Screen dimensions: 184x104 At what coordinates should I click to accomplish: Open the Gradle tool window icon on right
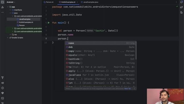(181, 7)
